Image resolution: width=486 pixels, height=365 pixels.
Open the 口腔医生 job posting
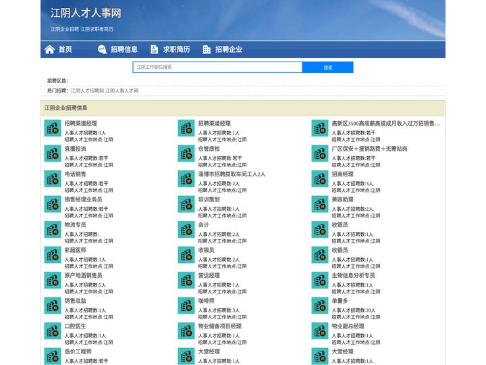click(x=76, y=326)
